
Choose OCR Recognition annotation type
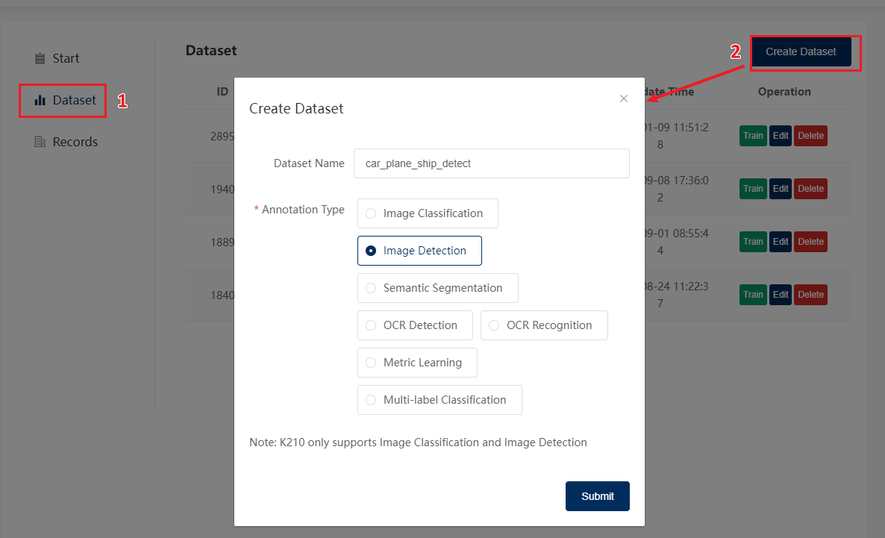click(x=544, y=325)
